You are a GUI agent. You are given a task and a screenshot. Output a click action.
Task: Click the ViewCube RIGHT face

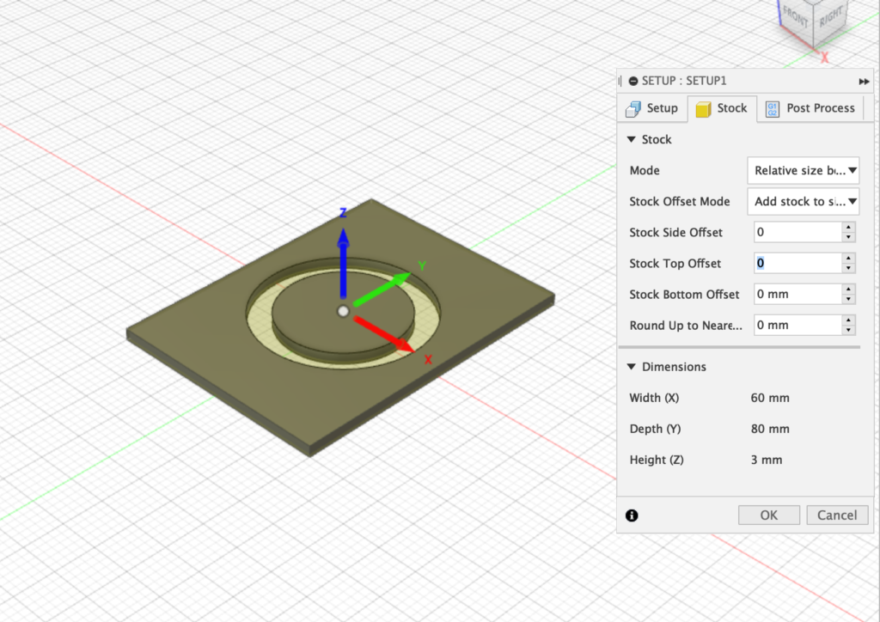[831, 18]
